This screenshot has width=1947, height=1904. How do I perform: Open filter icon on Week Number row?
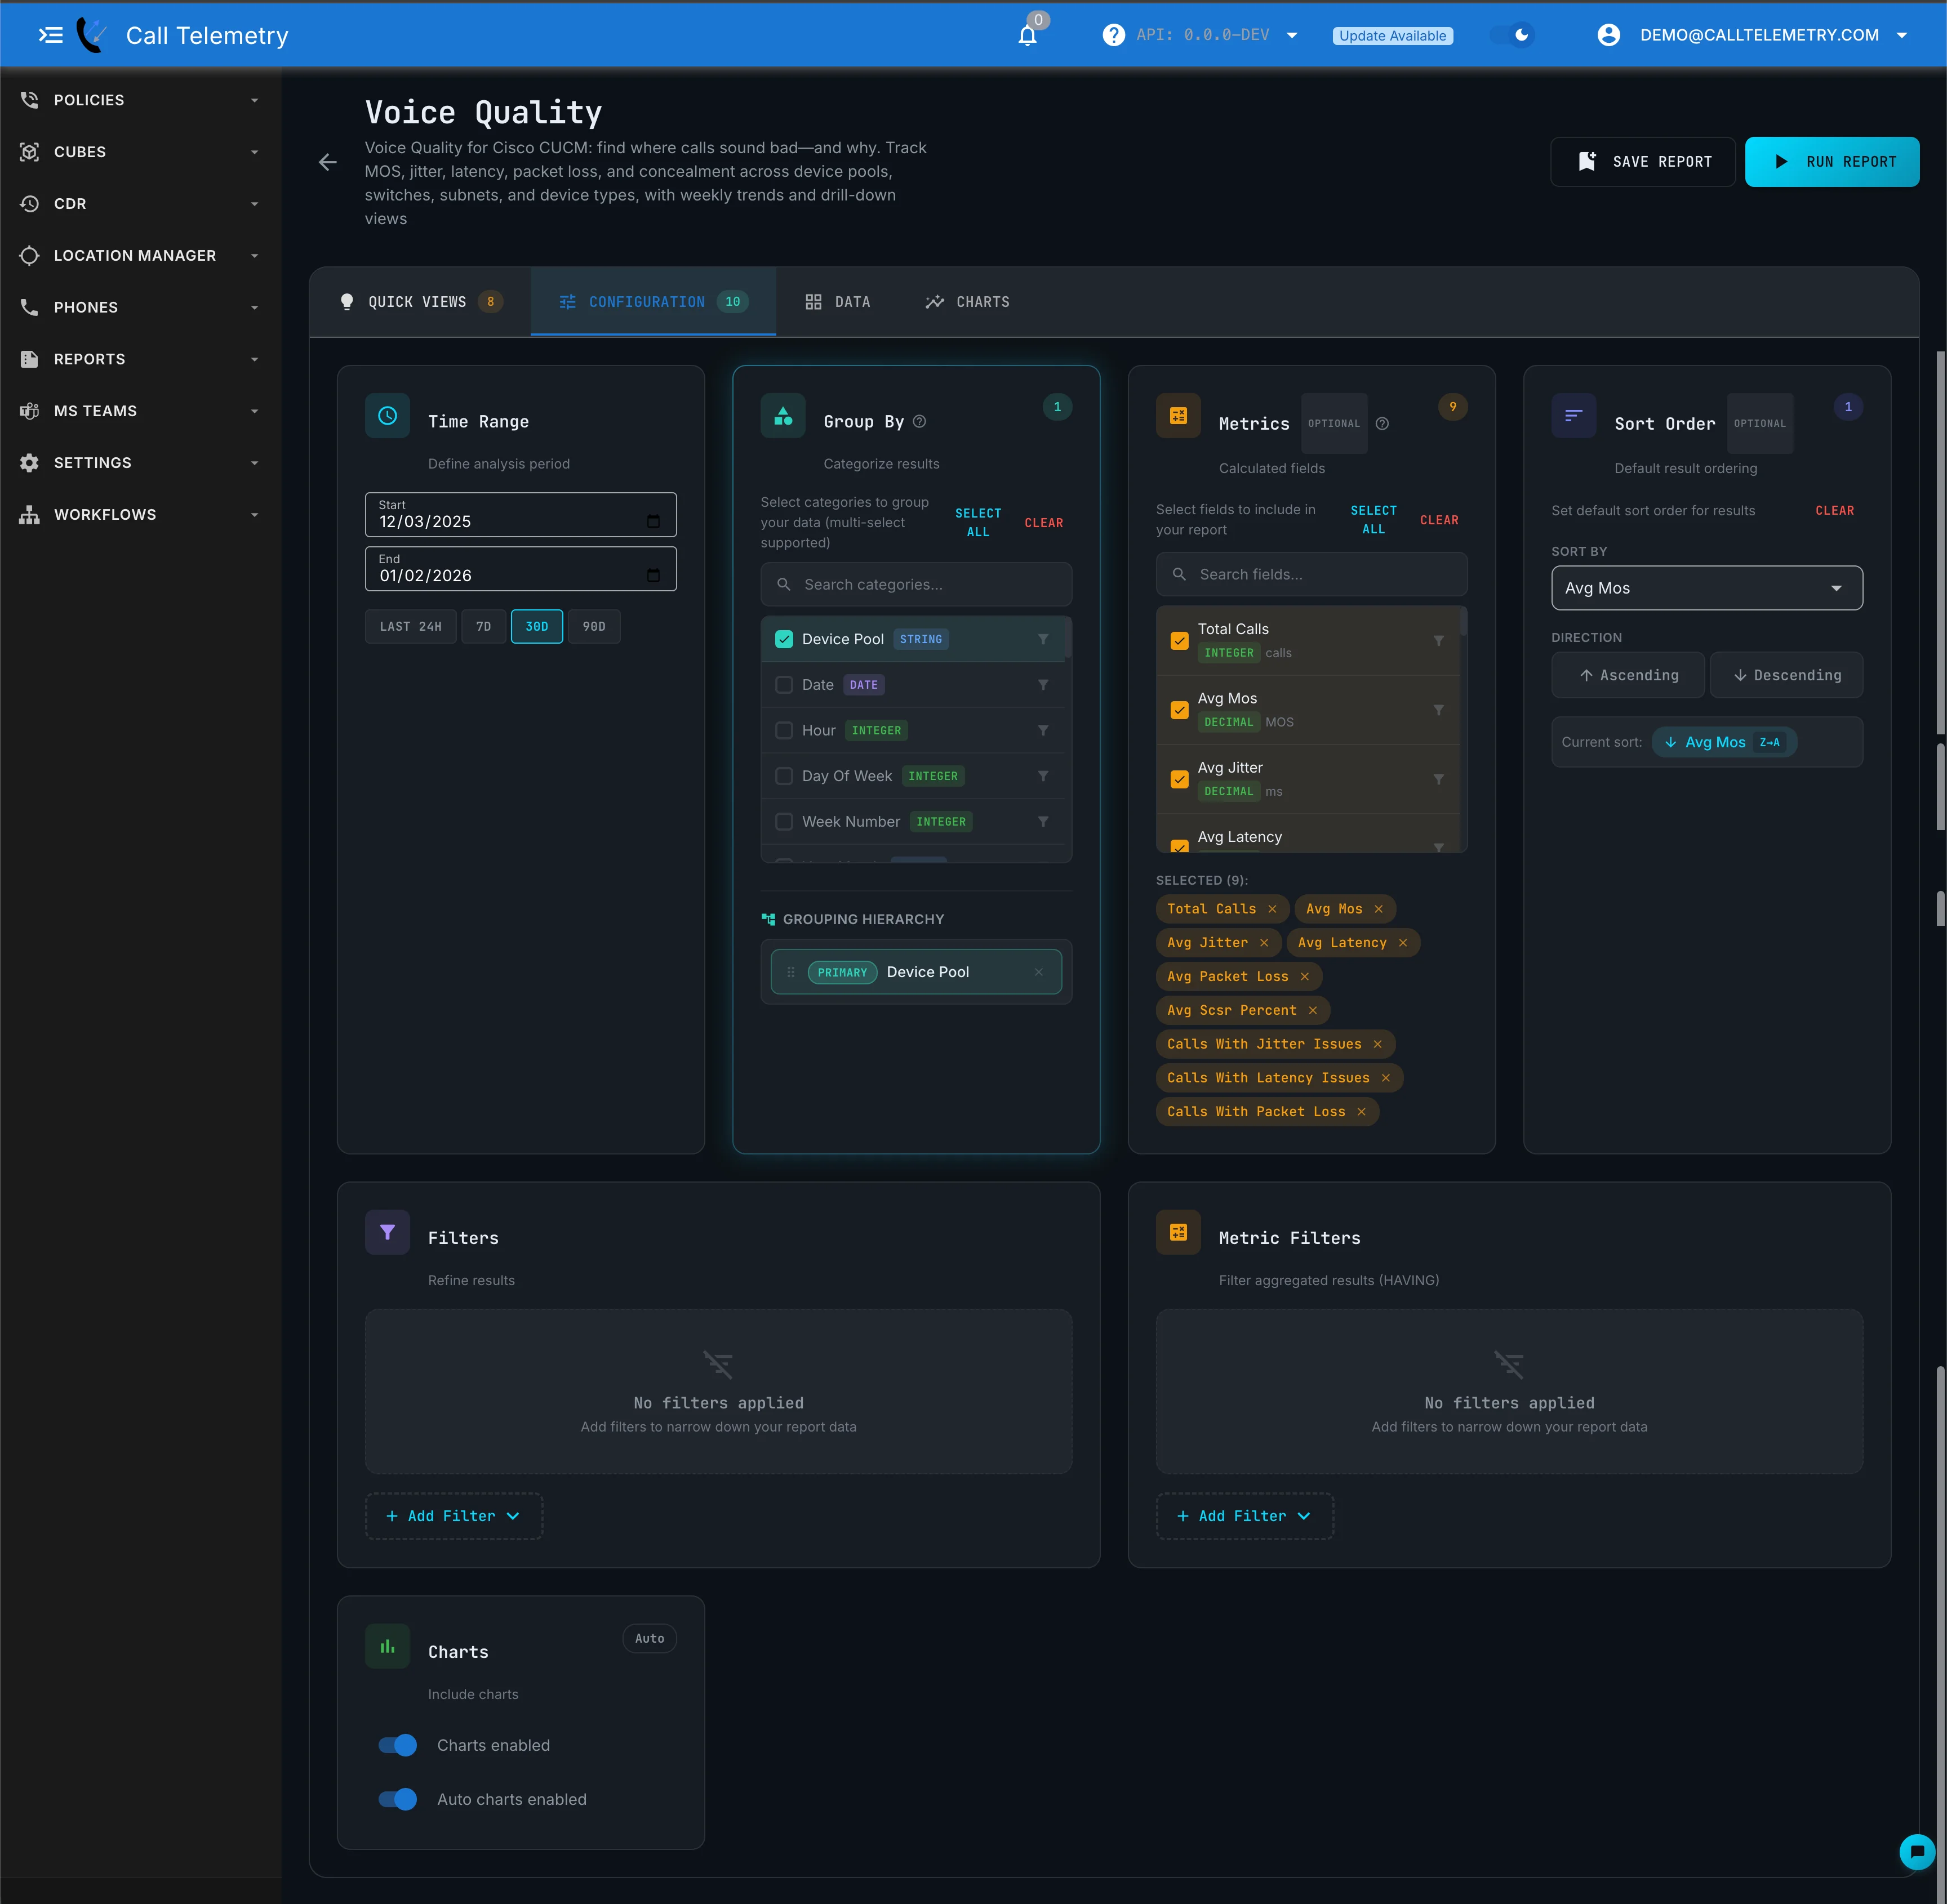(x=1043, y=822)
